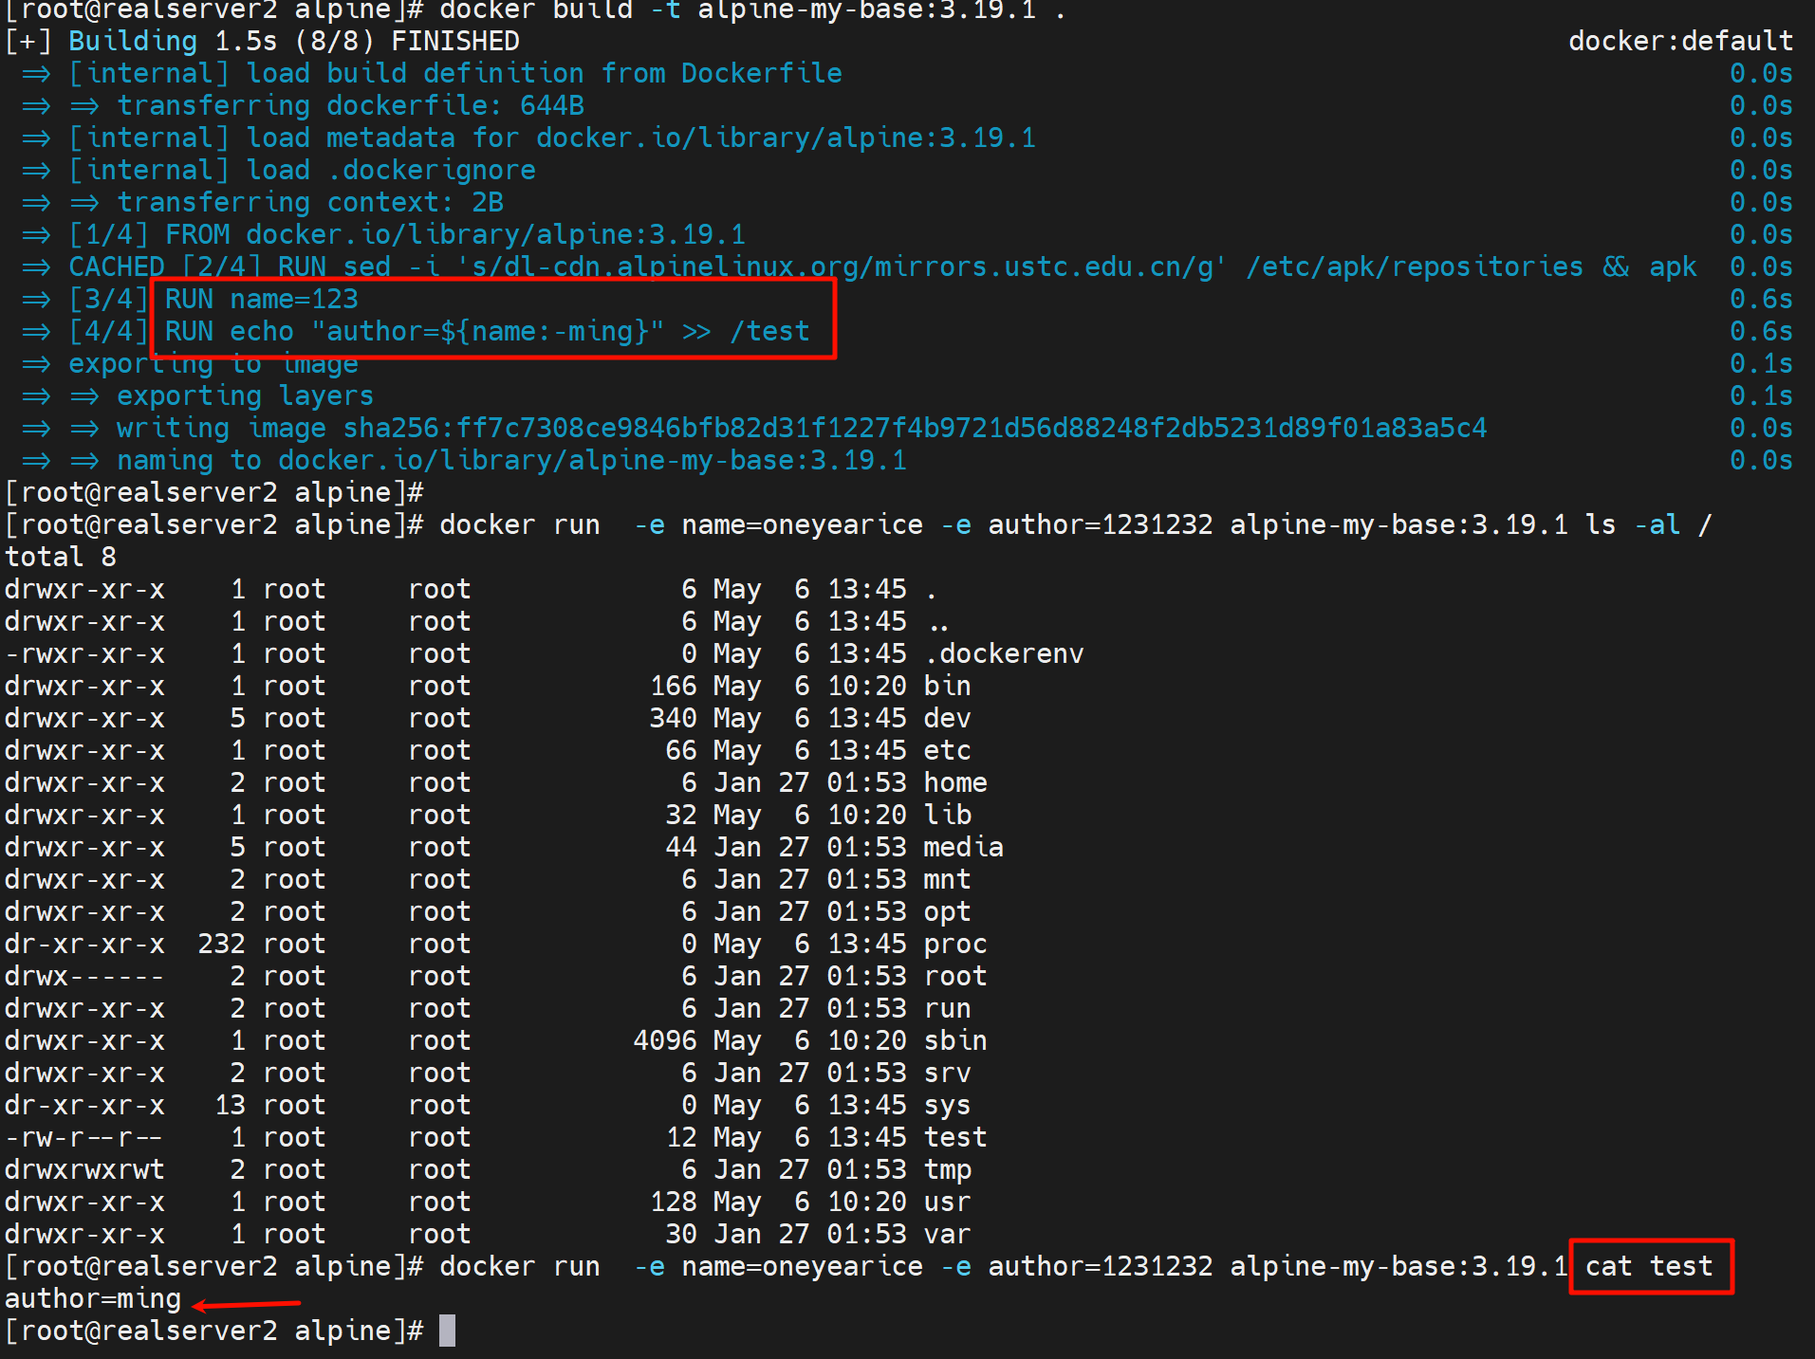Click the 'drwxrwxrwt' permissions of tmp
This screenshot has width=1815, height=1359.
84,1169
